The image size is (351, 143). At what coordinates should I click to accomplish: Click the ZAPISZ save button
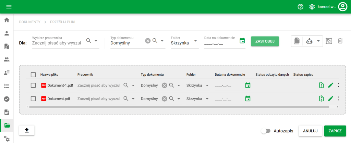point(335,131)
